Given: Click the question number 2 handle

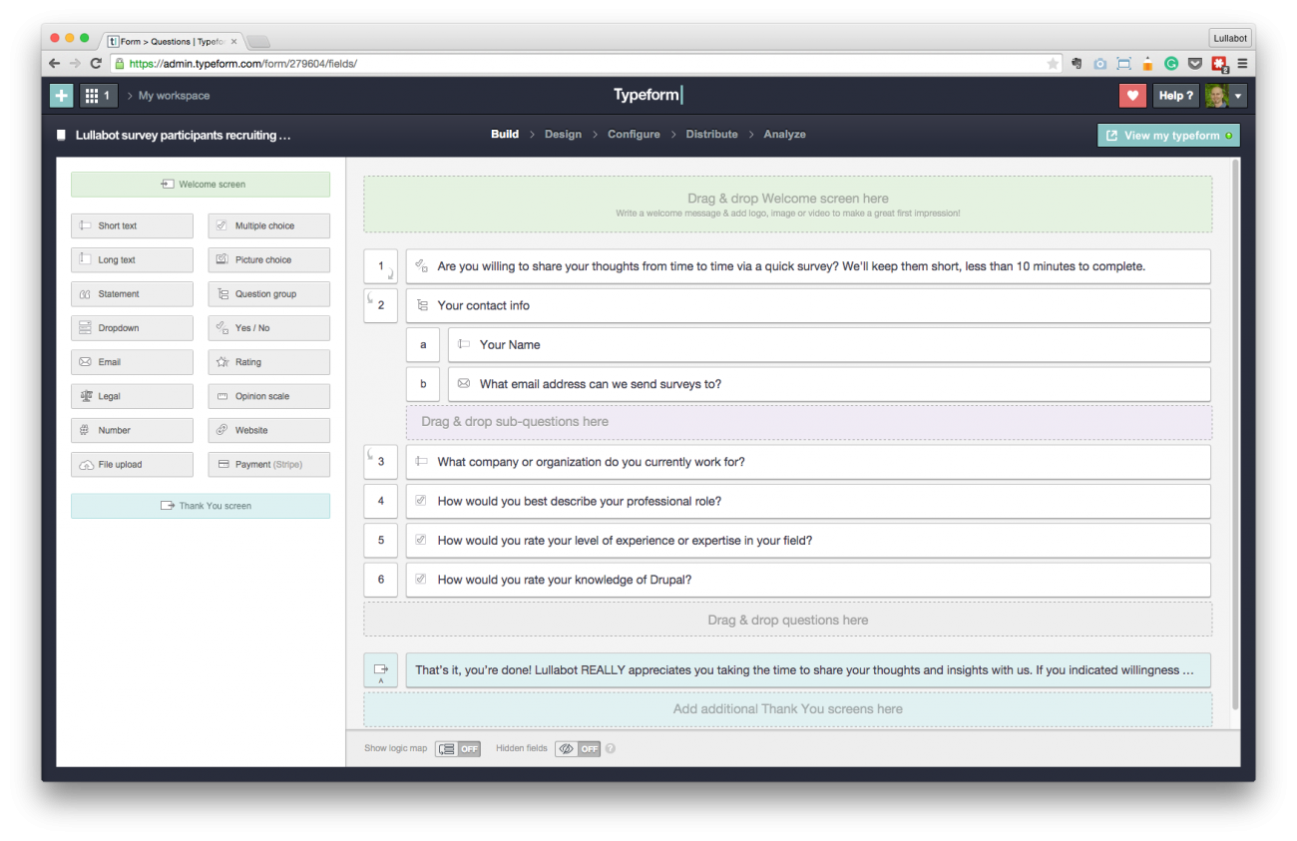Looking at the screenshot, I should 380,305.
